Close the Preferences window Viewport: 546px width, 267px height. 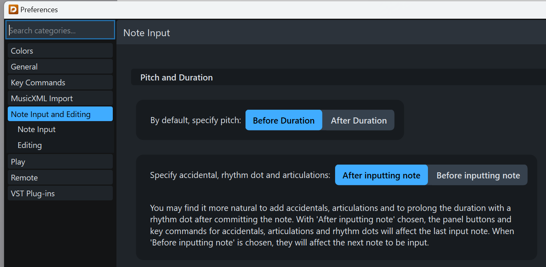[539, 9]
